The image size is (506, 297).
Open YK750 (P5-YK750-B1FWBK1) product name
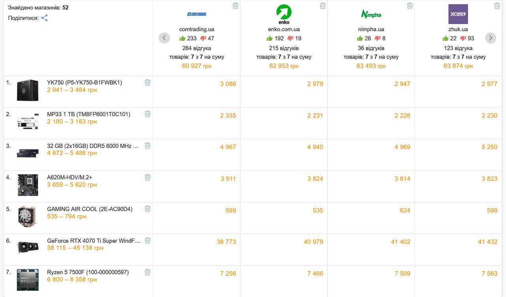[x=85, y=83]
